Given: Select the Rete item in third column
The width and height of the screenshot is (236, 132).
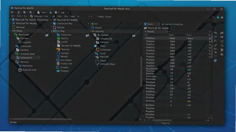Looking at the screenshot, I should tap(100, 46).
